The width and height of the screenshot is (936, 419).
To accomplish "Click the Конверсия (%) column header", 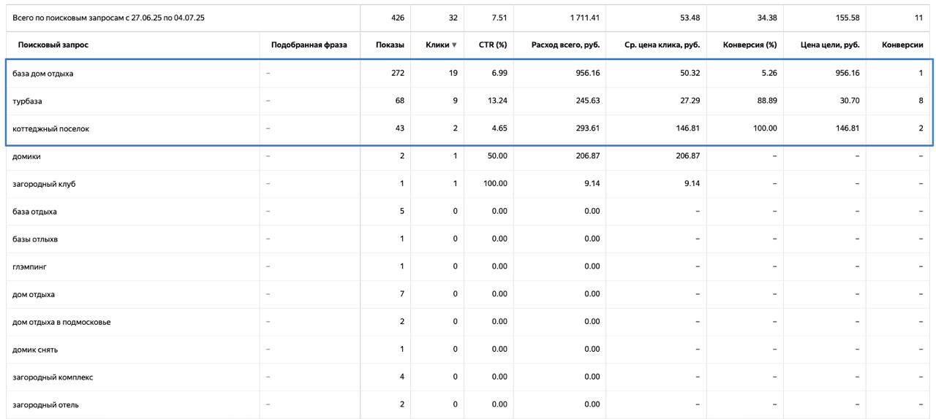I will [x=750, y=45].
